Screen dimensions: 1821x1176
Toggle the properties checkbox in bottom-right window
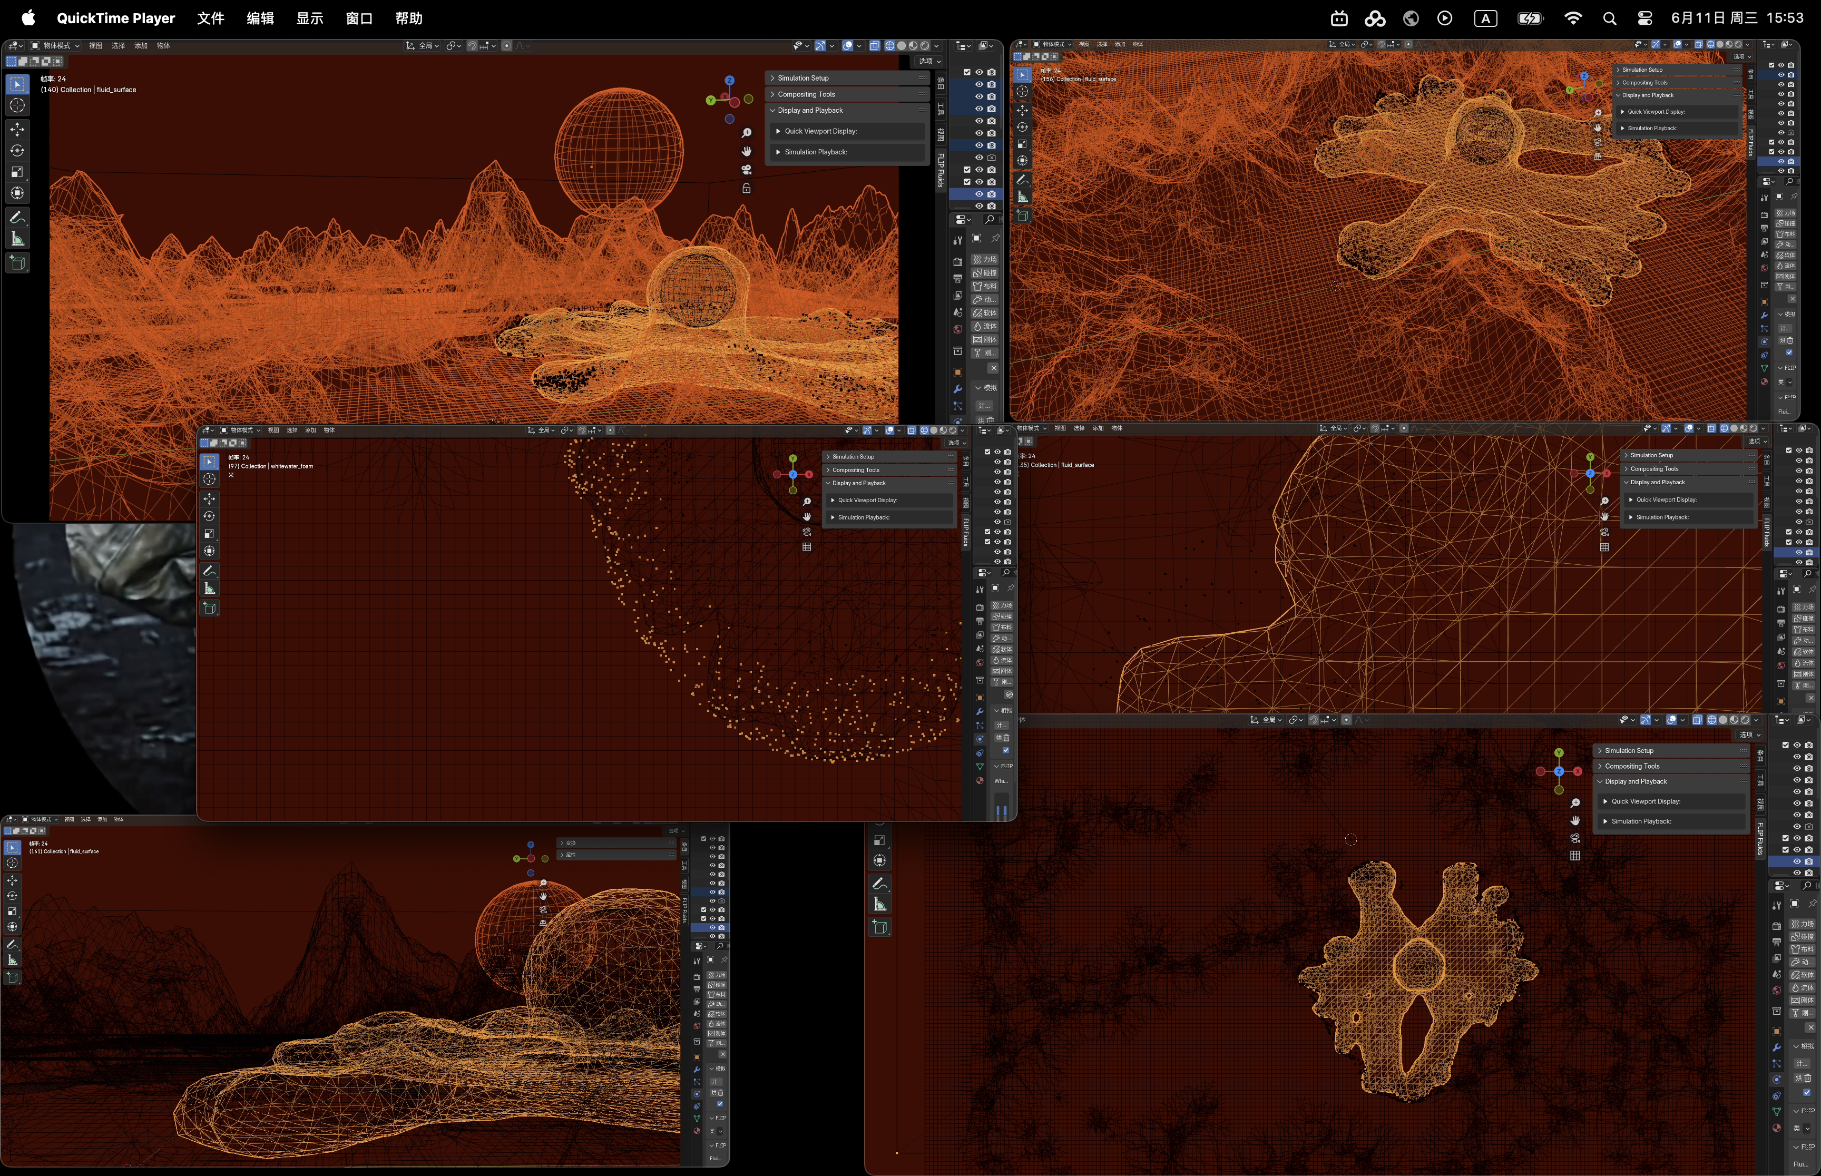1806,1093
